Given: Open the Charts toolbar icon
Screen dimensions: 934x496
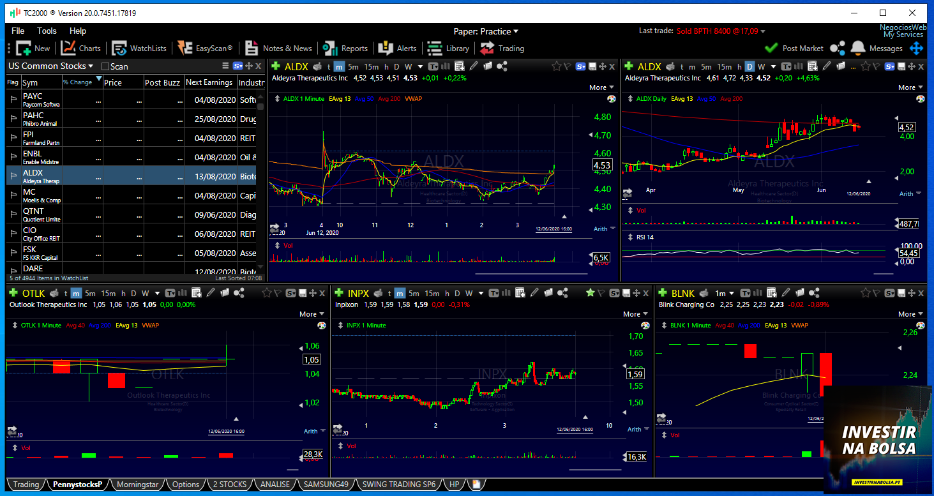Looking at the screenshot, I should coord(81,48).
